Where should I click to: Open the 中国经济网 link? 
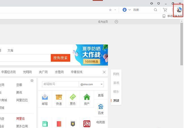coord(8,72)
